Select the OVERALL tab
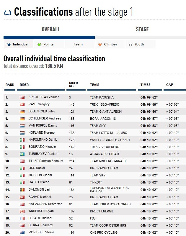Screen dimensions: 186x236 tap(51, 29)
